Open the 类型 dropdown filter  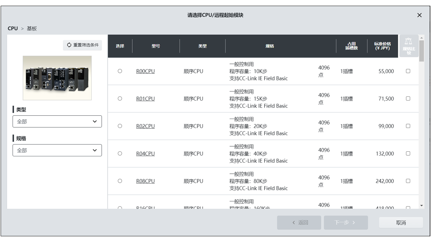point(57,122)
